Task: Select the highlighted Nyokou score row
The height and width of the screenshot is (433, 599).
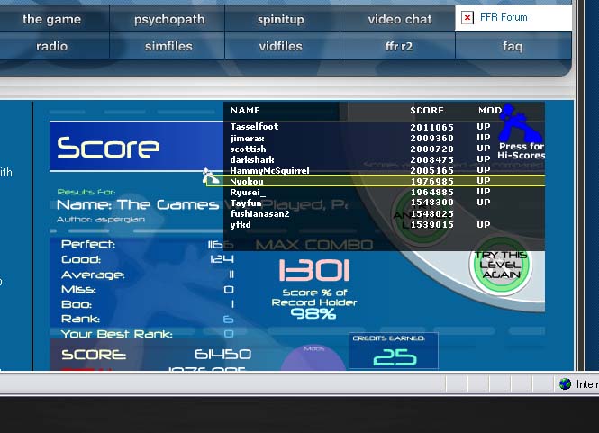Action: [376, 181]
